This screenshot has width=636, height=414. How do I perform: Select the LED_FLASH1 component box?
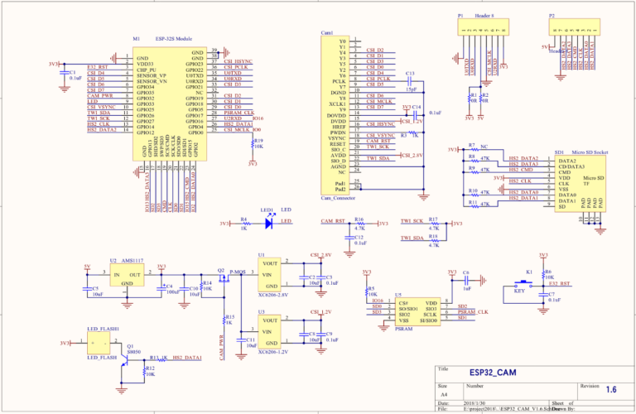pos(99,343)
